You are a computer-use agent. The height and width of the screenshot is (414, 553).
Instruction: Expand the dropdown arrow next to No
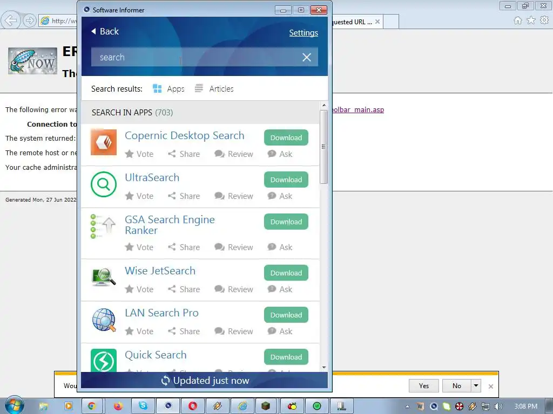tap(476, 386)
